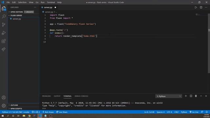The height and width of the screenshot is (118, 210).
Task: Select Python 3.7.7 interpreter in status bar
Action: [16, 112]
